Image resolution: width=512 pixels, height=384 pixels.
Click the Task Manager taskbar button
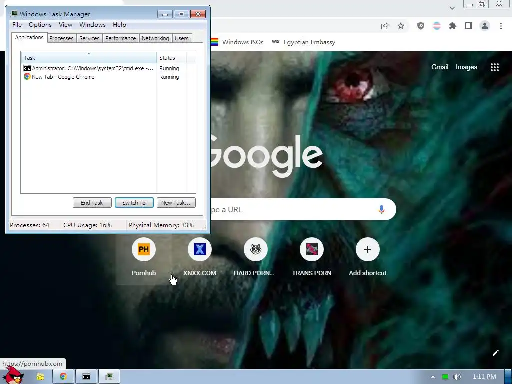[109, 377]
